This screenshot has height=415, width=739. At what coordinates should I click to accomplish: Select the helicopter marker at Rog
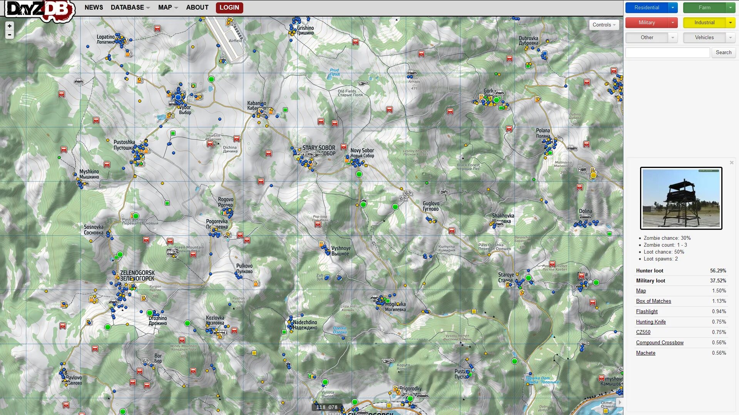[584, 344]
